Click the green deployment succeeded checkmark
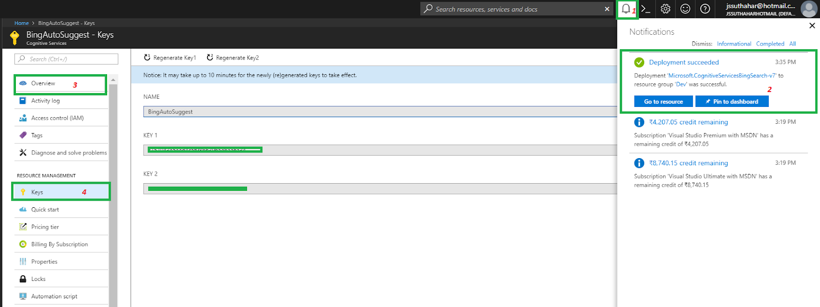Viewport: 820px width, 307px height. click(639, 62)
